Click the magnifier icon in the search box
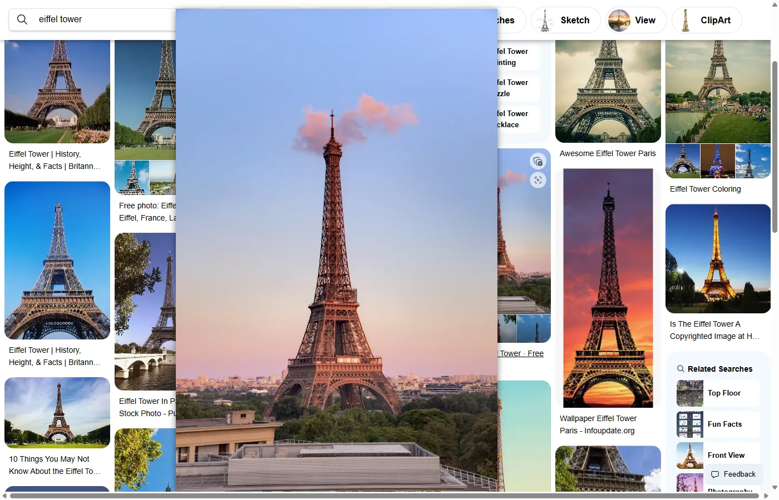Viewport: 779px width, 500px height. 22,19
